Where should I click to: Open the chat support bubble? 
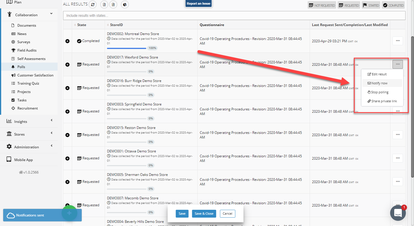click(398, 213)
